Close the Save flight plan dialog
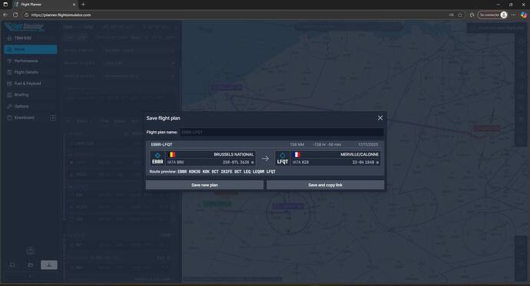 (380, 118)
